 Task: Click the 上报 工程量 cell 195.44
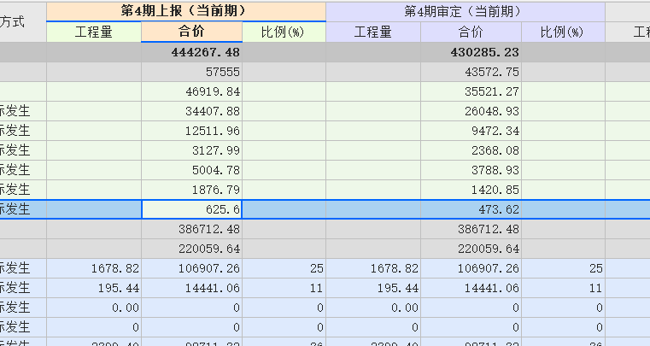pos(94,288)
